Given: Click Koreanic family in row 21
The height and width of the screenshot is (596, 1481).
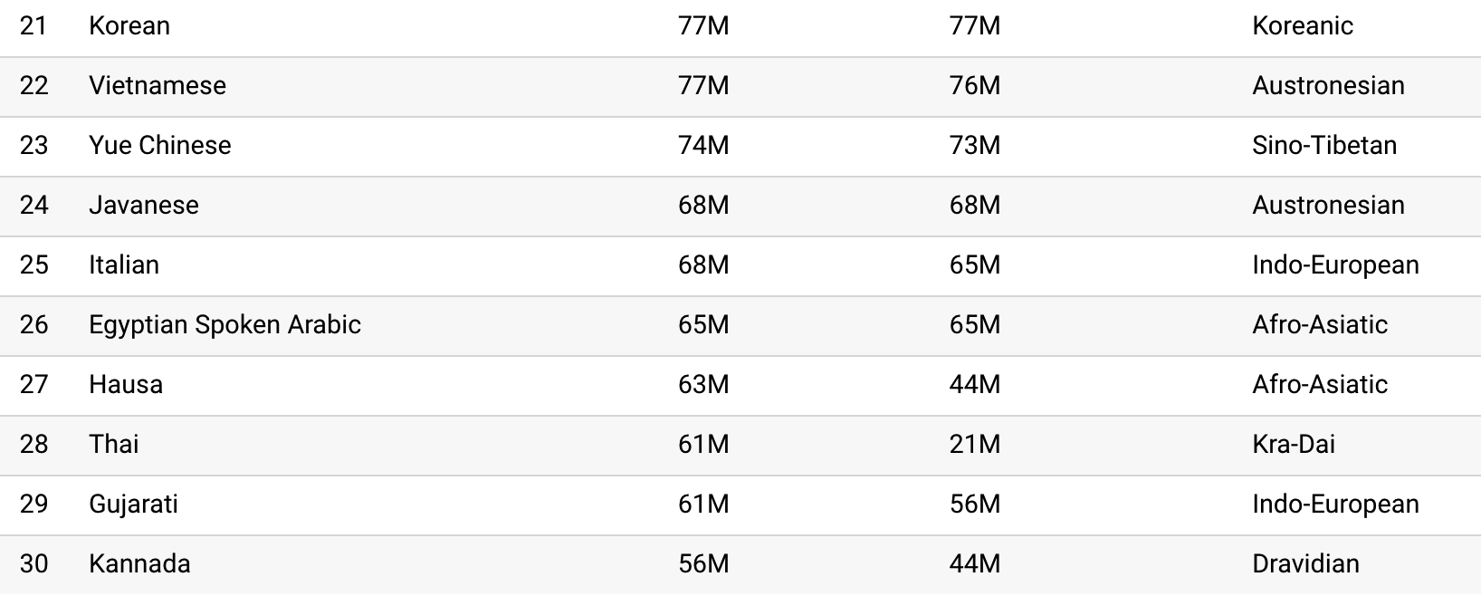Looking at the screenshot, I should 1303,25.
